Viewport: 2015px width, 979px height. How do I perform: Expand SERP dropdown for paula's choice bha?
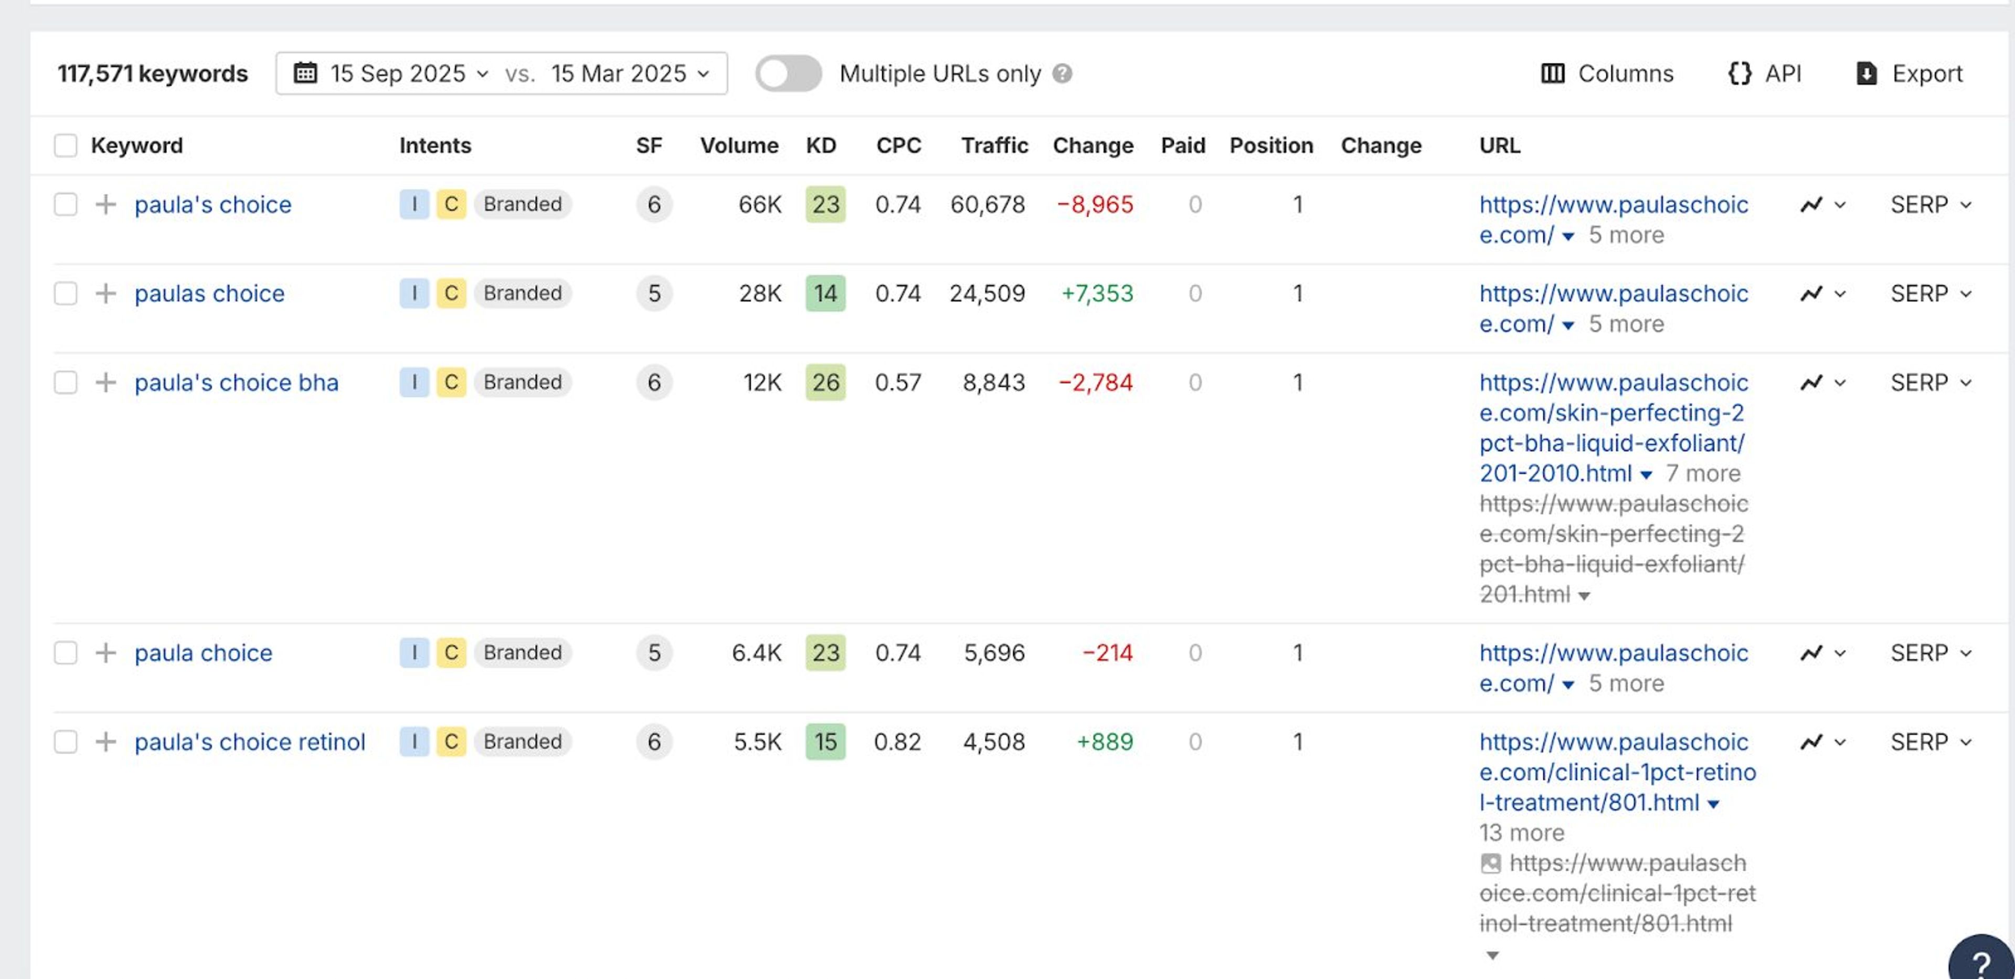pyautogui.click(x=1931, y=383)
